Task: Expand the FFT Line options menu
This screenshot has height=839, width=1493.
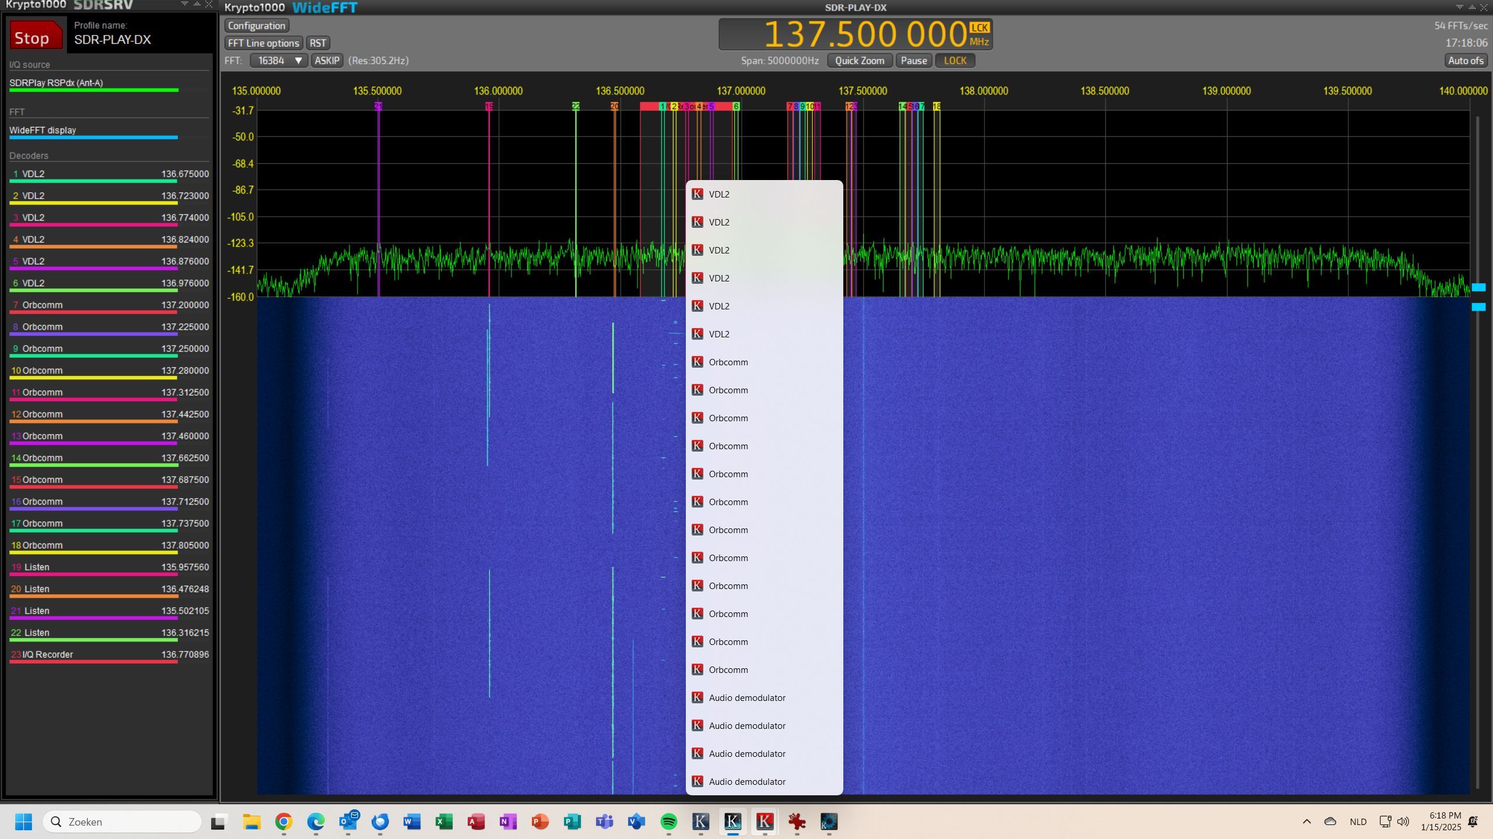Action: (263, 43)
